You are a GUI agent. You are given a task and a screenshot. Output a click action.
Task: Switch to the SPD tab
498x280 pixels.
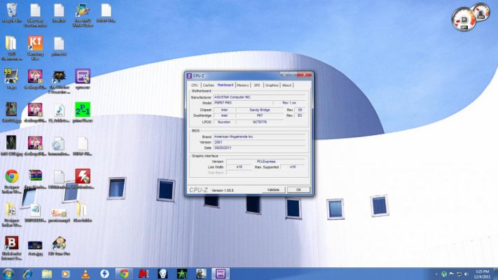tap(257, 85)
